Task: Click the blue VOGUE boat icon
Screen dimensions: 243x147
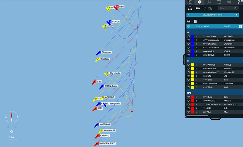Action: [108, 23]
